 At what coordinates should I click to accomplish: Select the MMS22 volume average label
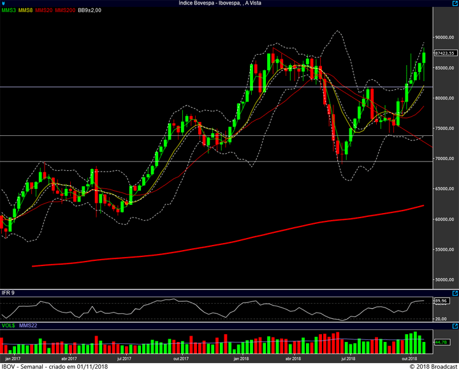(29, 325)
